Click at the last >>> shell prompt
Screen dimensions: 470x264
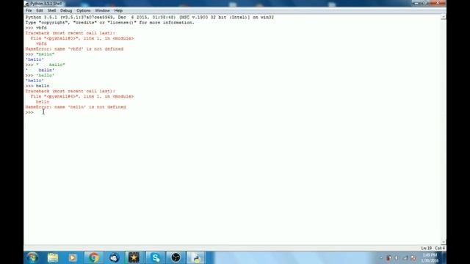point(29,112)
